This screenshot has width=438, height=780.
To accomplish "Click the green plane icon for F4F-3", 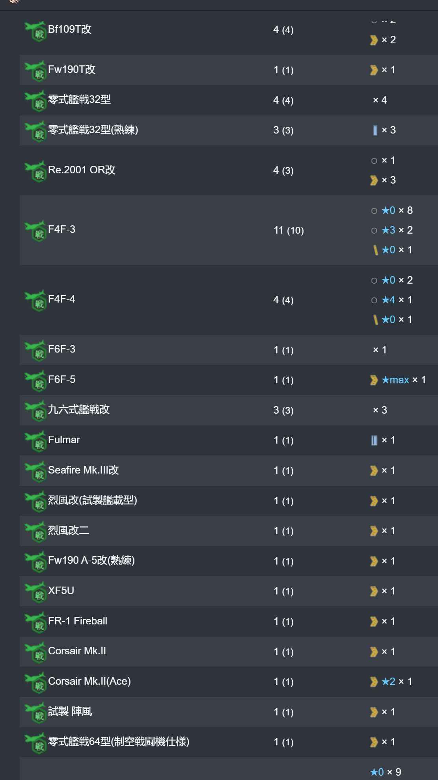I will [36, 231].
